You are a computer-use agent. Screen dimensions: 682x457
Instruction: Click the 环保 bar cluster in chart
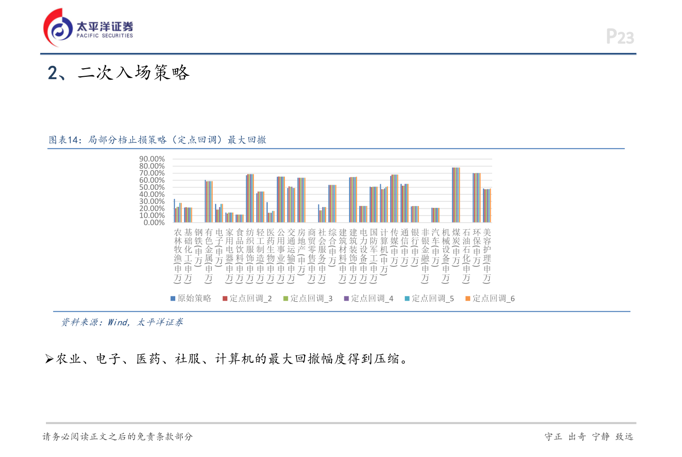[476, 198]
